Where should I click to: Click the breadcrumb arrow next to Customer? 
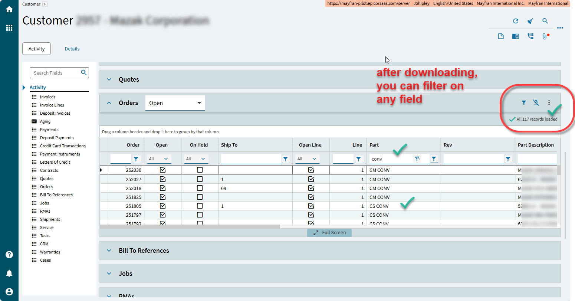coord(45,4)
